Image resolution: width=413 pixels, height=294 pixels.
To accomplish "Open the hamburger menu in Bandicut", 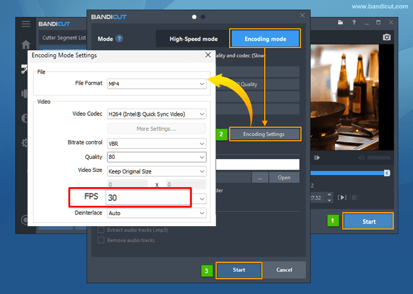I will (25, 24).
